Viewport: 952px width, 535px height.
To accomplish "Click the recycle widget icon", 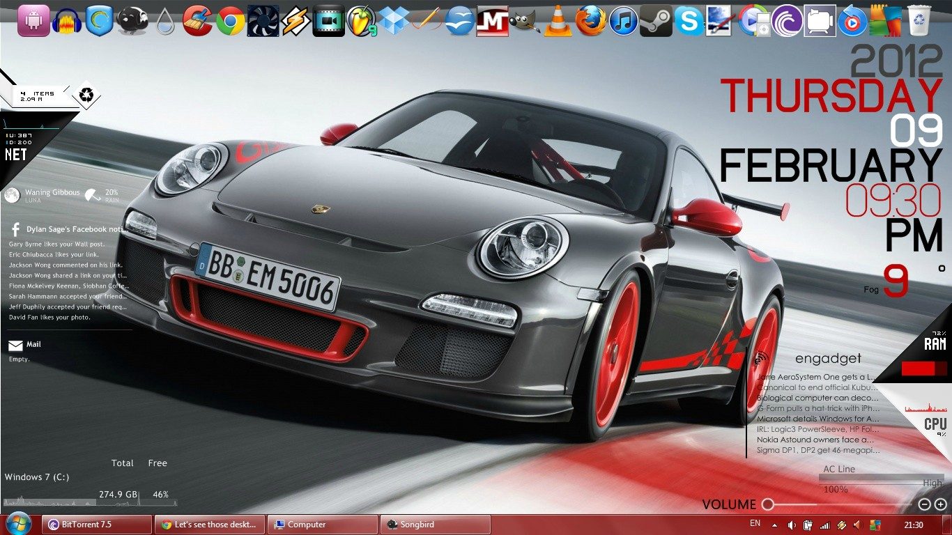I will [86, 94].
